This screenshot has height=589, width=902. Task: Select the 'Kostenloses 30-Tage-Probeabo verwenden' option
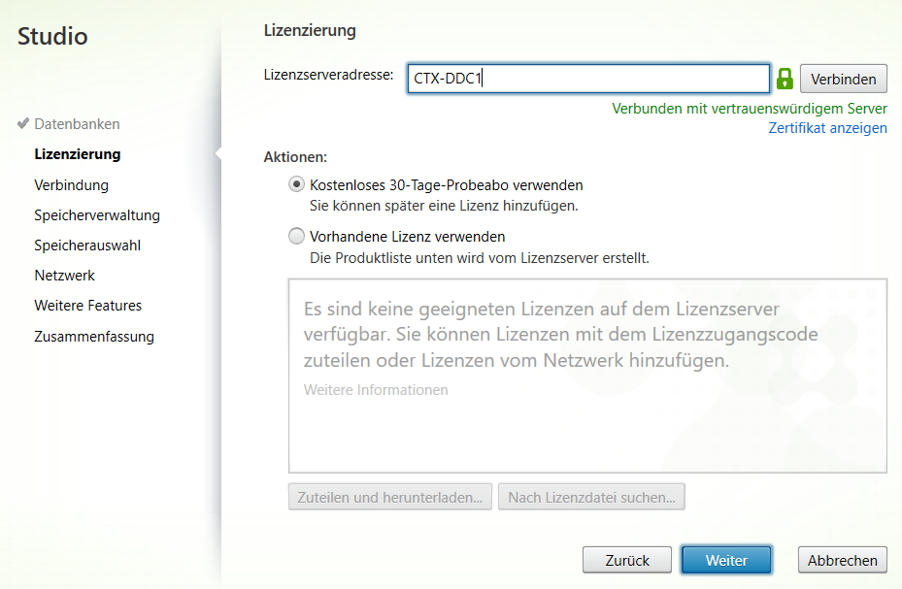tap(298, 183)
